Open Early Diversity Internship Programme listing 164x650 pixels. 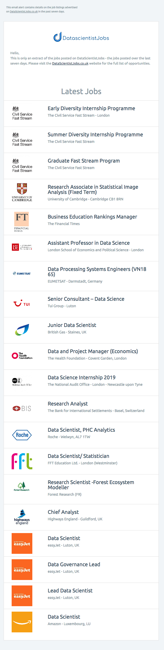(91, 108)
